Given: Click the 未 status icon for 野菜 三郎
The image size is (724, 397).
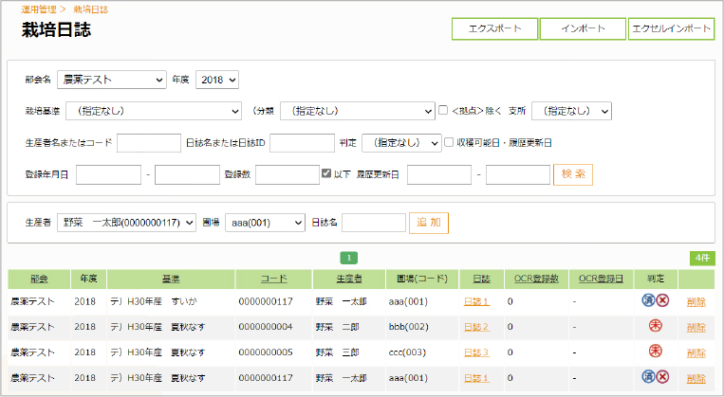Looking at the screenshot, I should (x=655, y=351).
